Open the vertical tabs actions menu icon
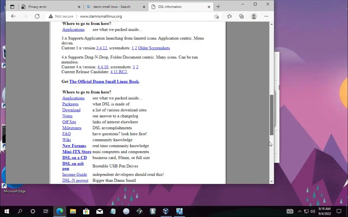Viewport: 348px width, 217px height. click(12, 7)
